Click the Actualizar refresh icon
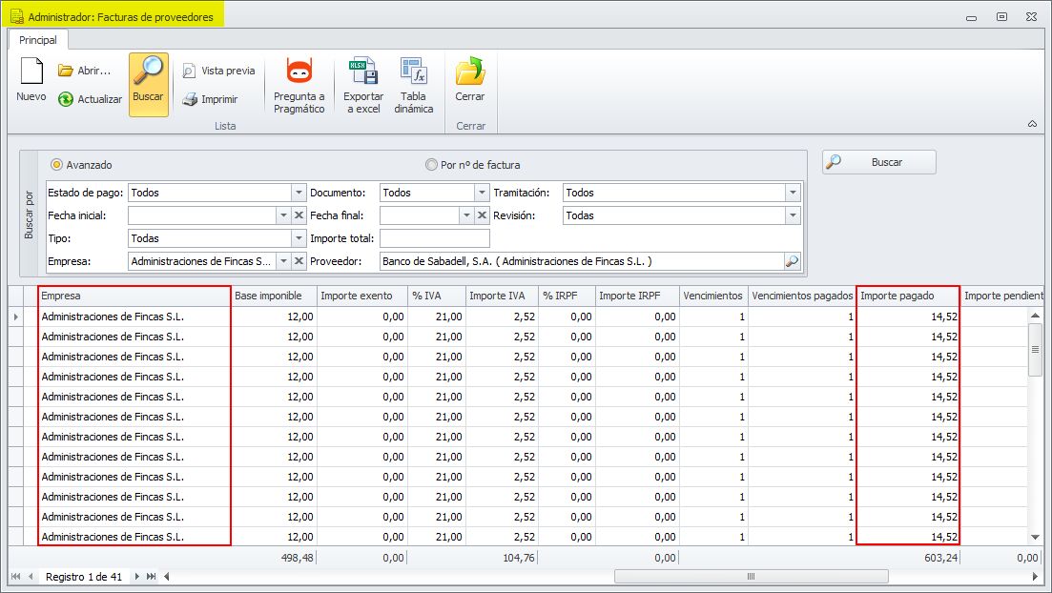This screenshot has height=593, width=1052. 66,99
